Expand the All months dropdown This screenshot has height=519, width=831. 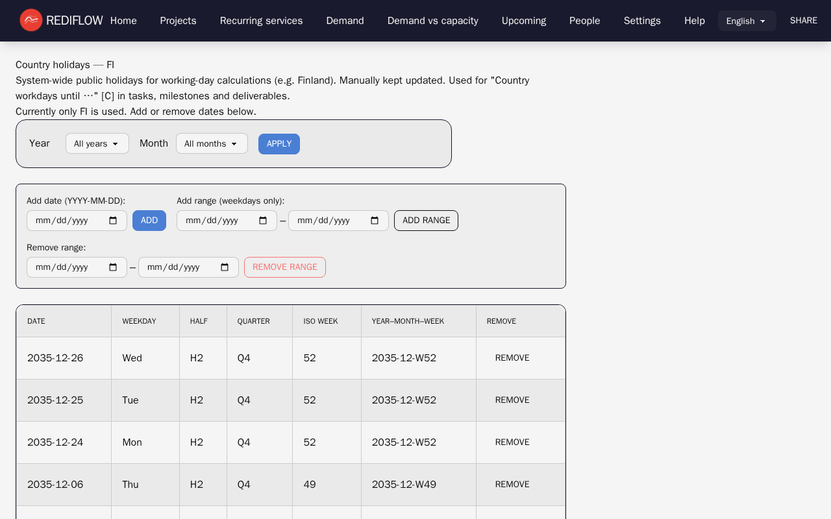tap(212, 143)
